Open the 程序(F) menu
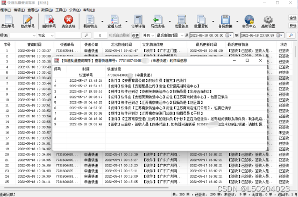Screen dimensions: 298x197 click(x=6, y=10)
